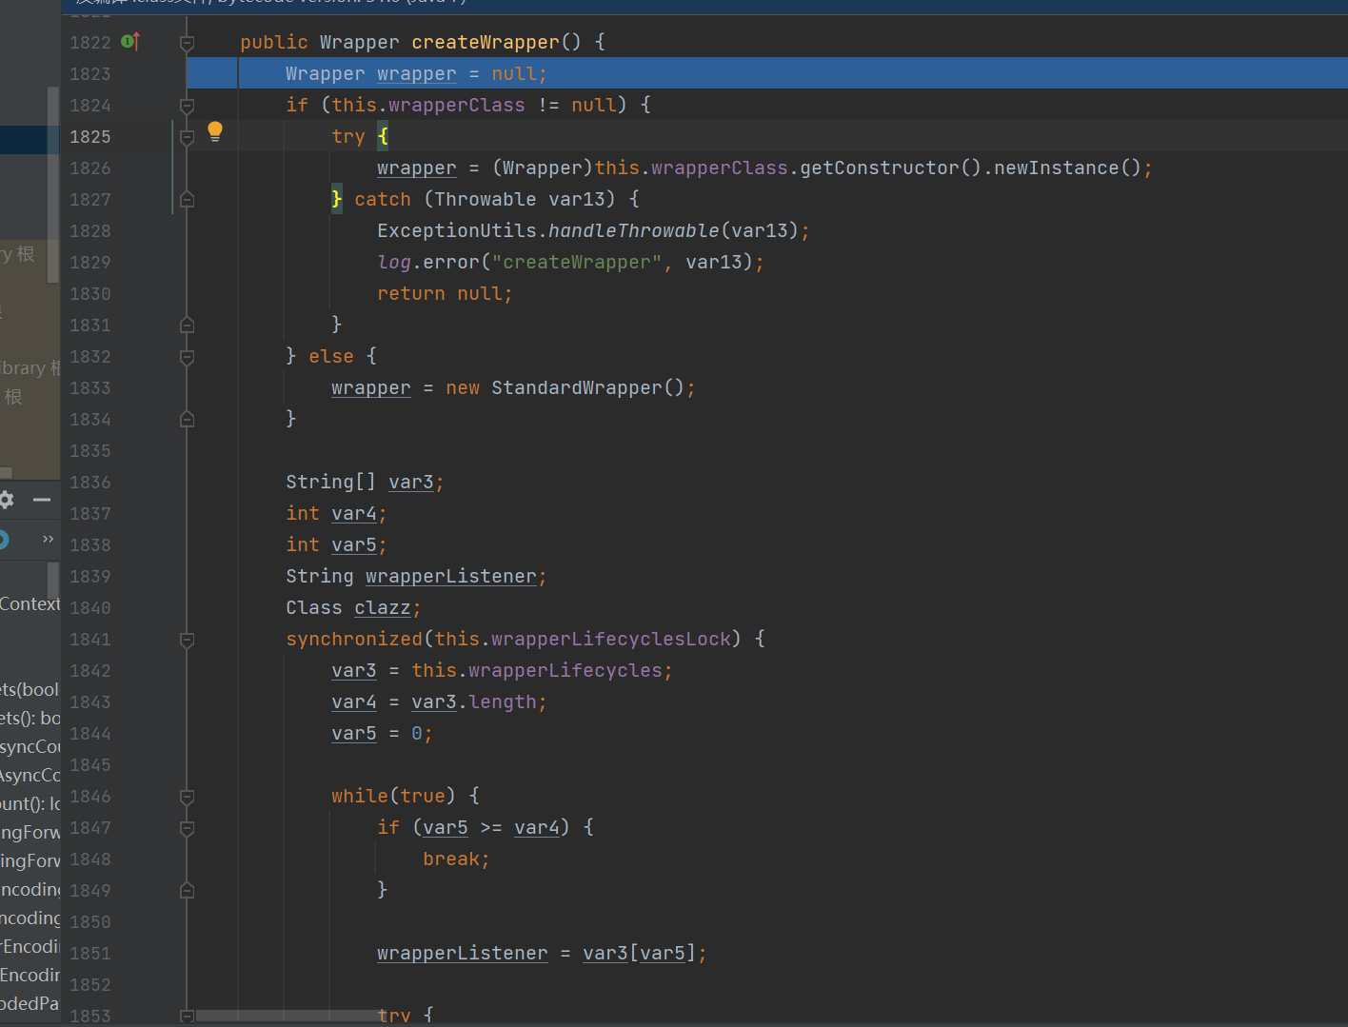Click the "createWrapper" string literal in log.error

point(577,262)
